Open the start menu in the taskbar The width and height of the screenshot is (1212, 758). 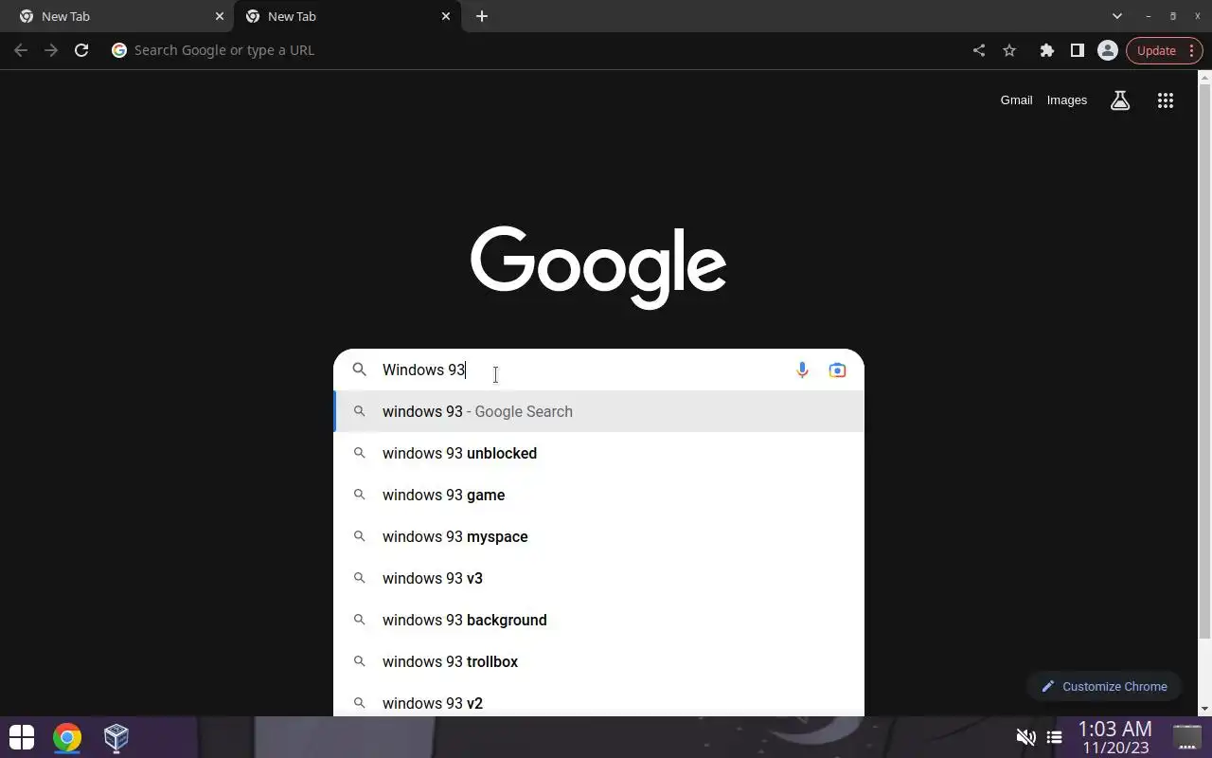[x=22, y=737]
